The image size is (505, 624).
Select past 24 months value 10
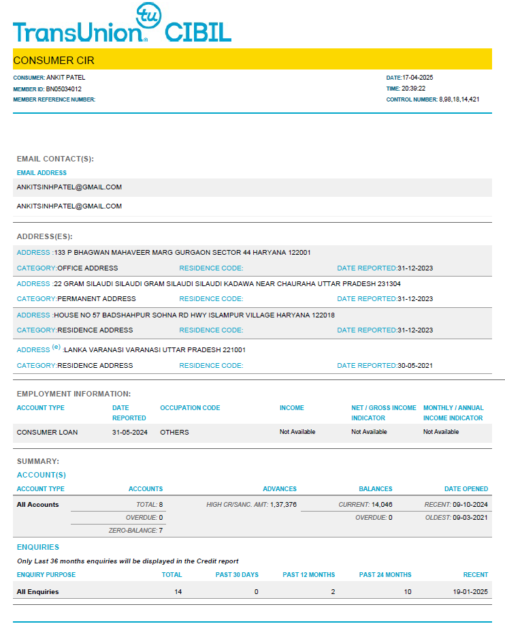(408, 592)
